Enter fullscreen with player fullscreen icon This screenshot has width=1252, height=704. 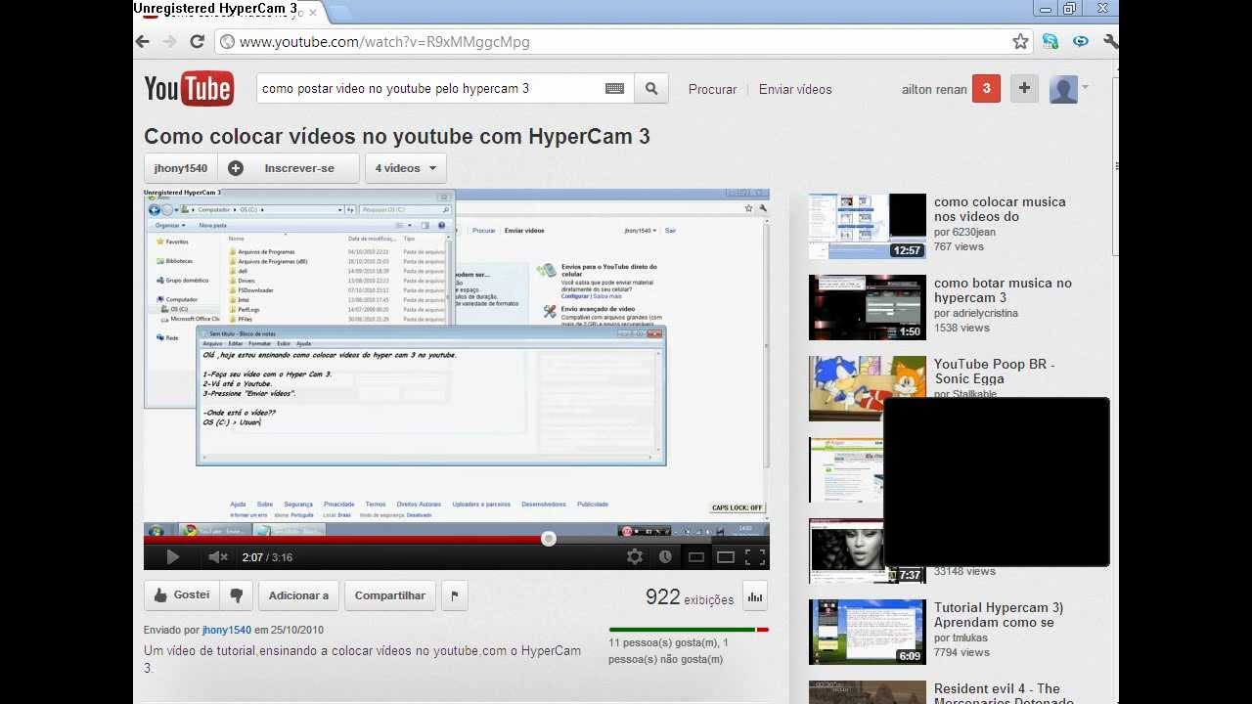pos(755,557)
